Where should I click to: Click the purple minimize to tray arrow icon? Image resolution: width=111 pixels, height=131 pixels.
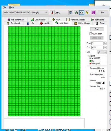click(x=93, y=13)
